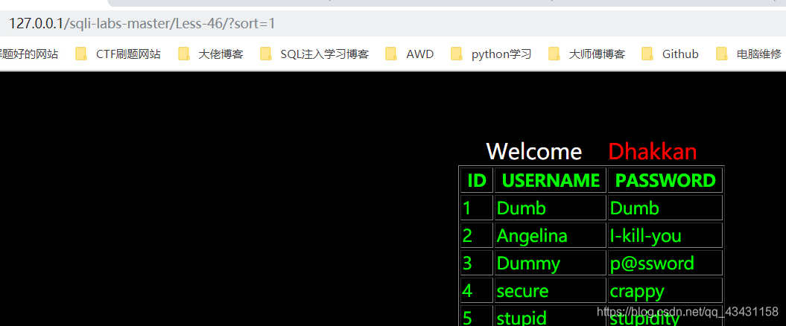This screenshot has width=786, height=326.
Task: Click the Welcome heading text
Action: 534,151
